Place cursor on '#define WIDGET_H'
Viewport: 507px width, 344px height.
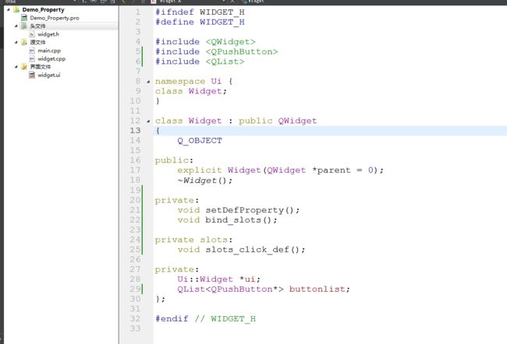(x=200, y=23)
